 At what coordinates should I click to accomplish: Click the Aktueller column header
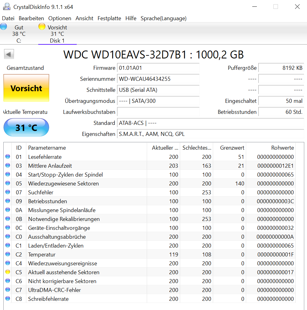(163, 148)
